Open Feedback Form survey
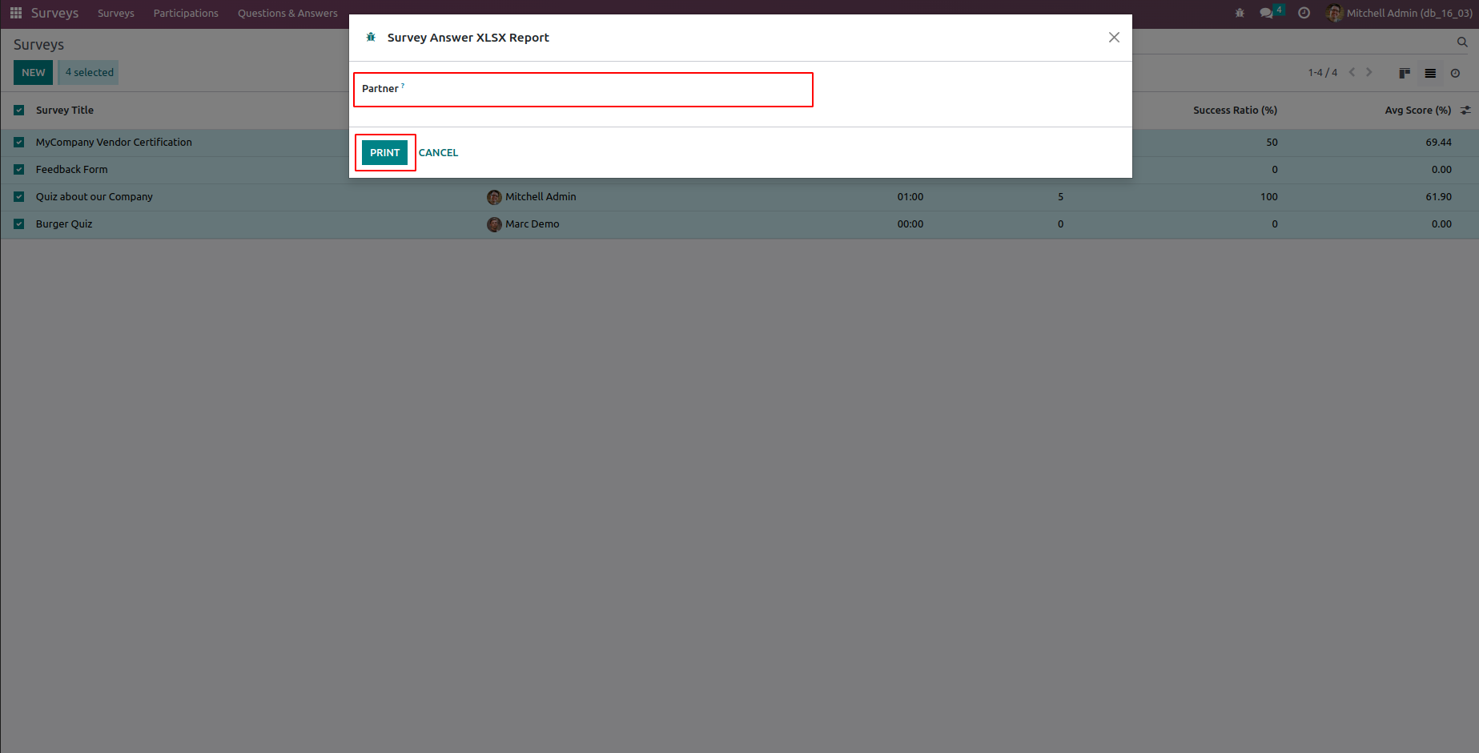Screen dimensions: 1479x753 pyautogui.click(x=71, y=170)
